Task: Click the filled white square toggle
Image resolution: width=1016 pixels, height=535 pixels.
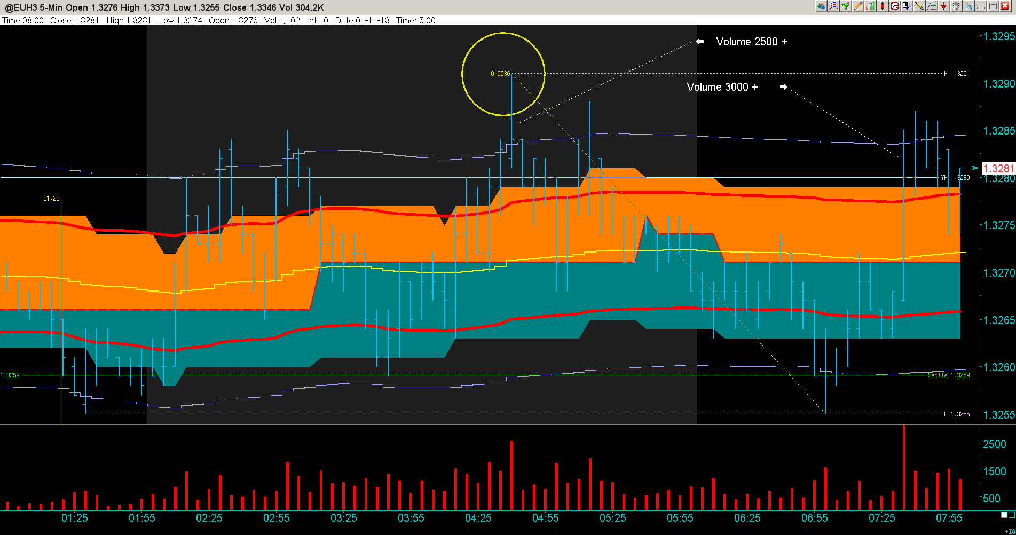Action: tap(1004, 515)
